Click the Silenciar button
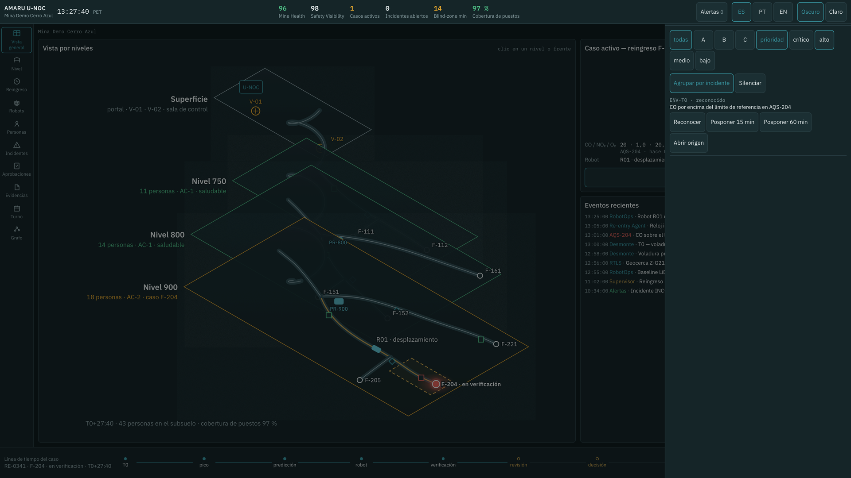This screenshot has width=851, height=478. pyautogui.click(x=750, y=83)
